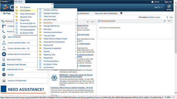This screenshot has width=177, height=99.
Task: Click the State Payroll Forms document icon
Action: click(x=4, y=60)
